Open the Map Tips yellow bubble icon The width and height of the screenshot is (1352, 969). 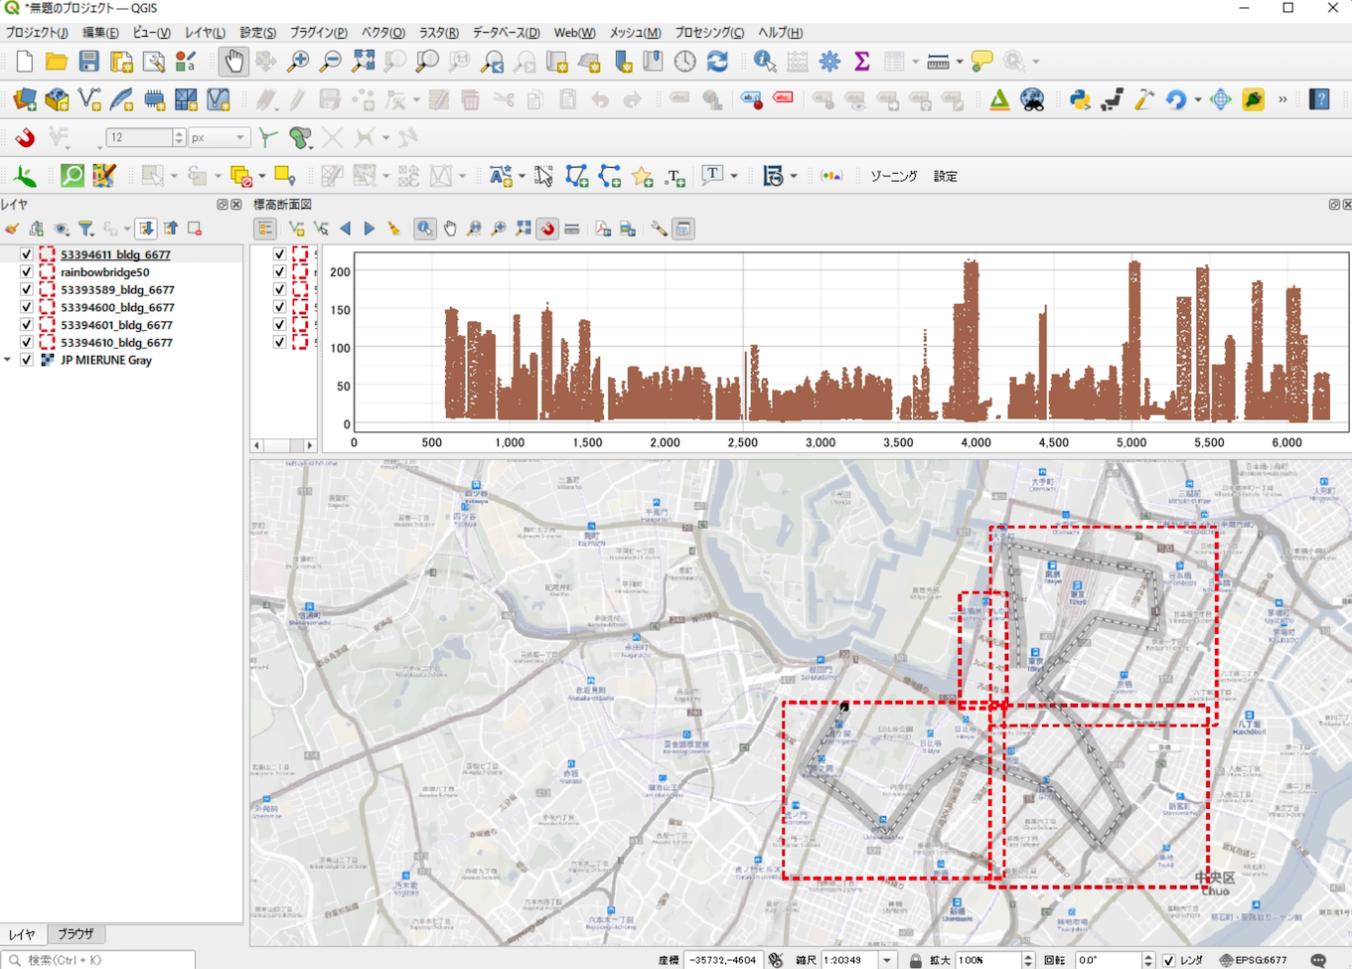981,62
